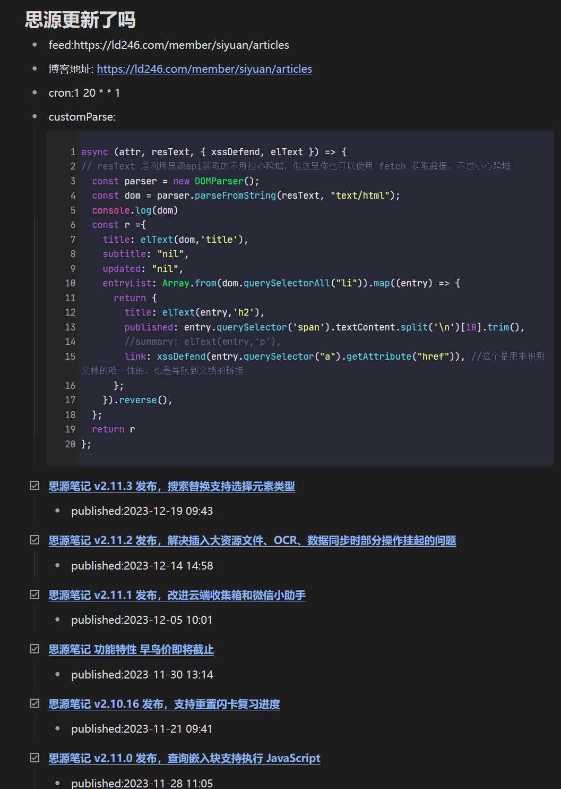The height and width of the screenshot is (789, 561).
Task: Click code line parser.parseFromString(resText, "text/html")
Action: click(x=246, y=196)
